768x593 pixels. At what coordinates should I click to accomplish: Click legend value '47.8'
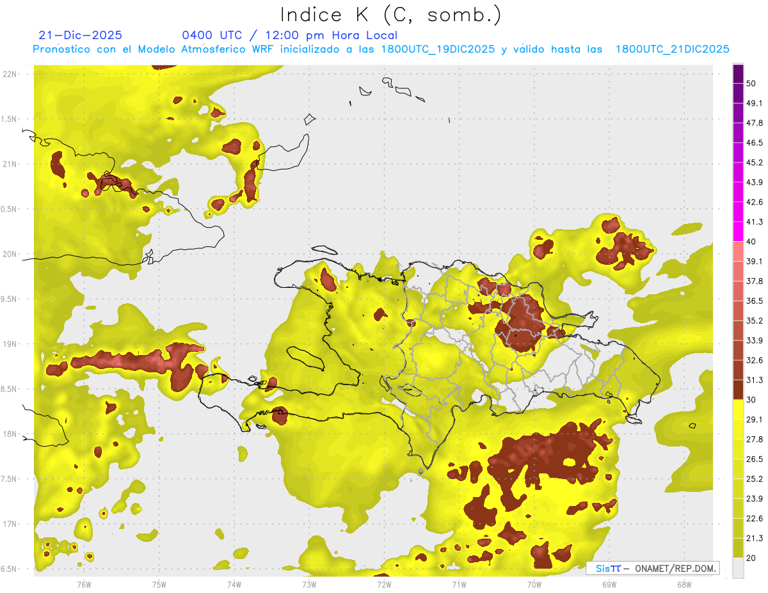point(755,123)
